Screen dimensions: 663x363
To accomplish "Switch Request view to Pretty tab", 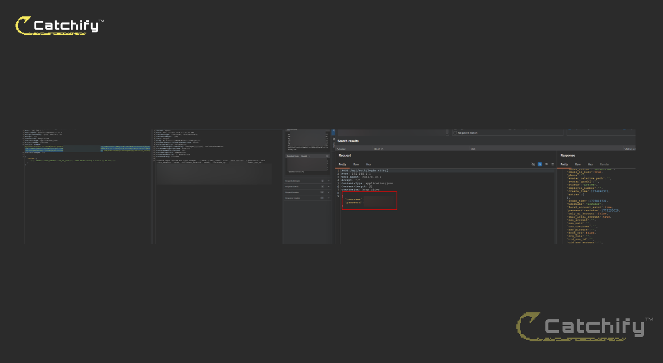I will tap(342, 164).
